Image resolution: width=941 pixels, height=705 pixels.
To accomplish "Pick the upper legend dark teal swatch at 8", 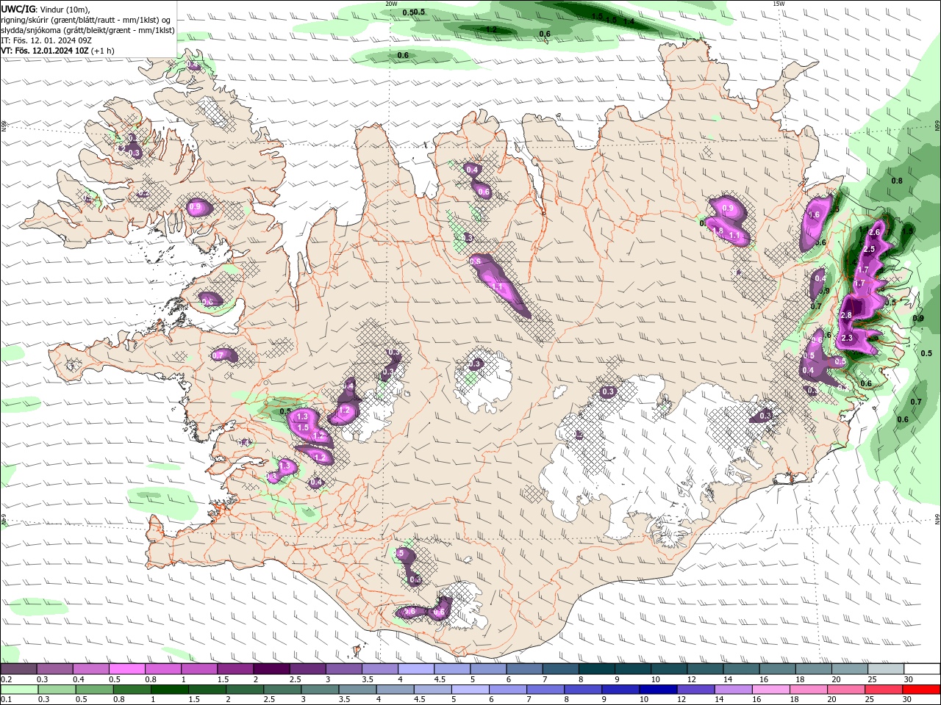I will (597, 669).
